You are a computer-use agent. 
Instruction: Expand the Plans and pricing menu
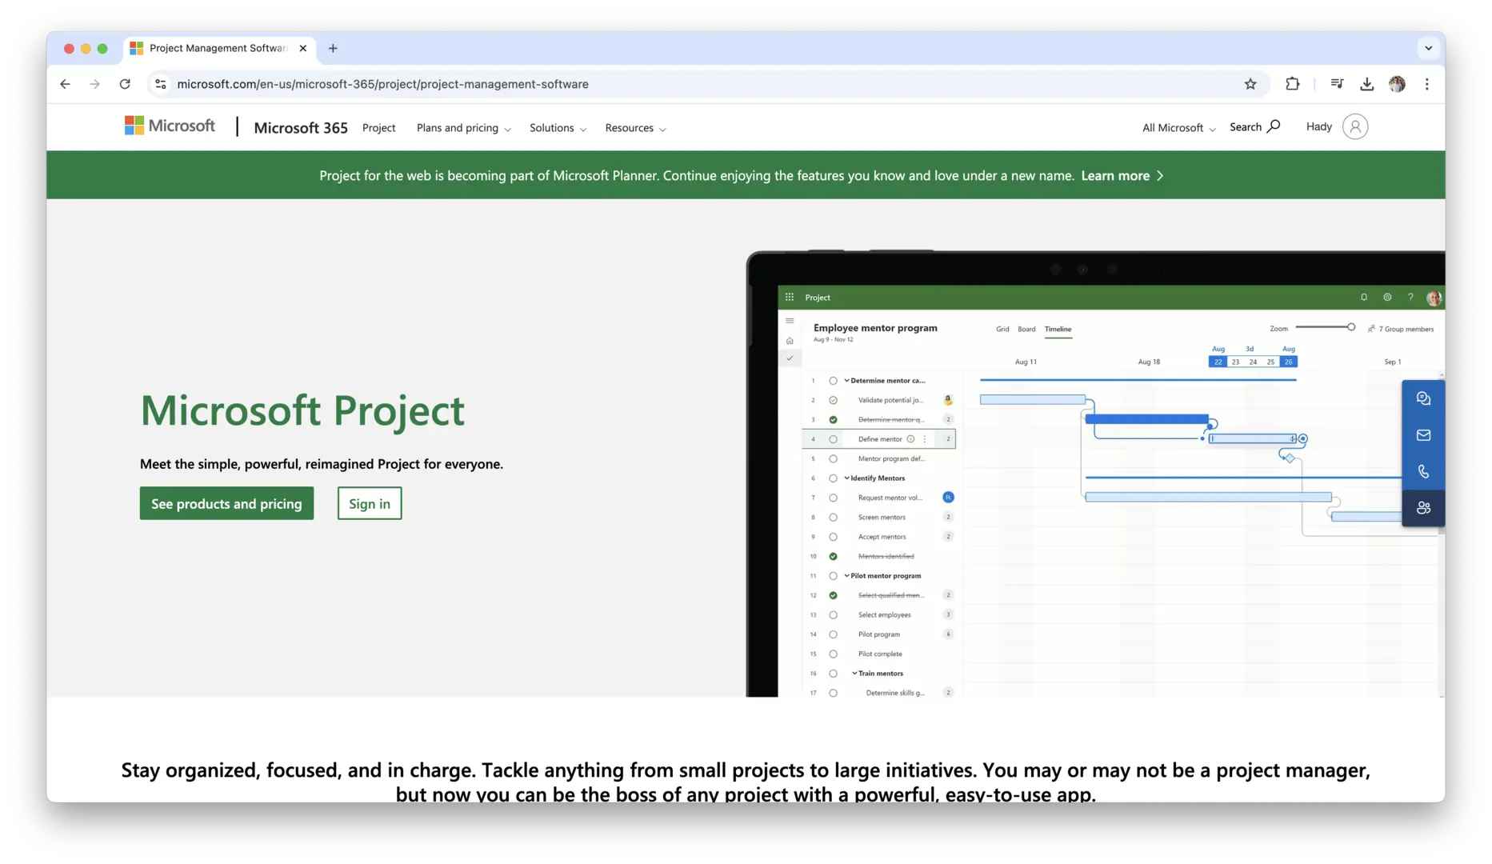[463, 128]
